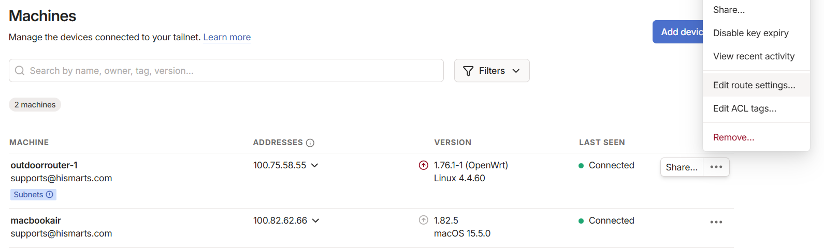Click the info icon in Subnets badge
Image resolution: width=824 pixels, height=252 pixels.
click(x=50, y=195)
